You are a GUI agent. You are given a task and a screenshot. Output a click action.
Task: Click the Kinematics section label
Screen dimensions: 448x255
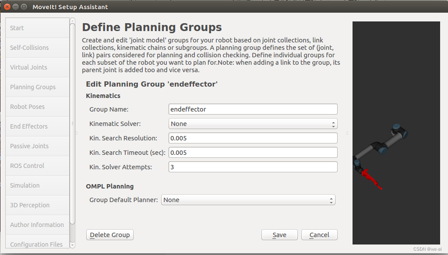coord(103,96)
